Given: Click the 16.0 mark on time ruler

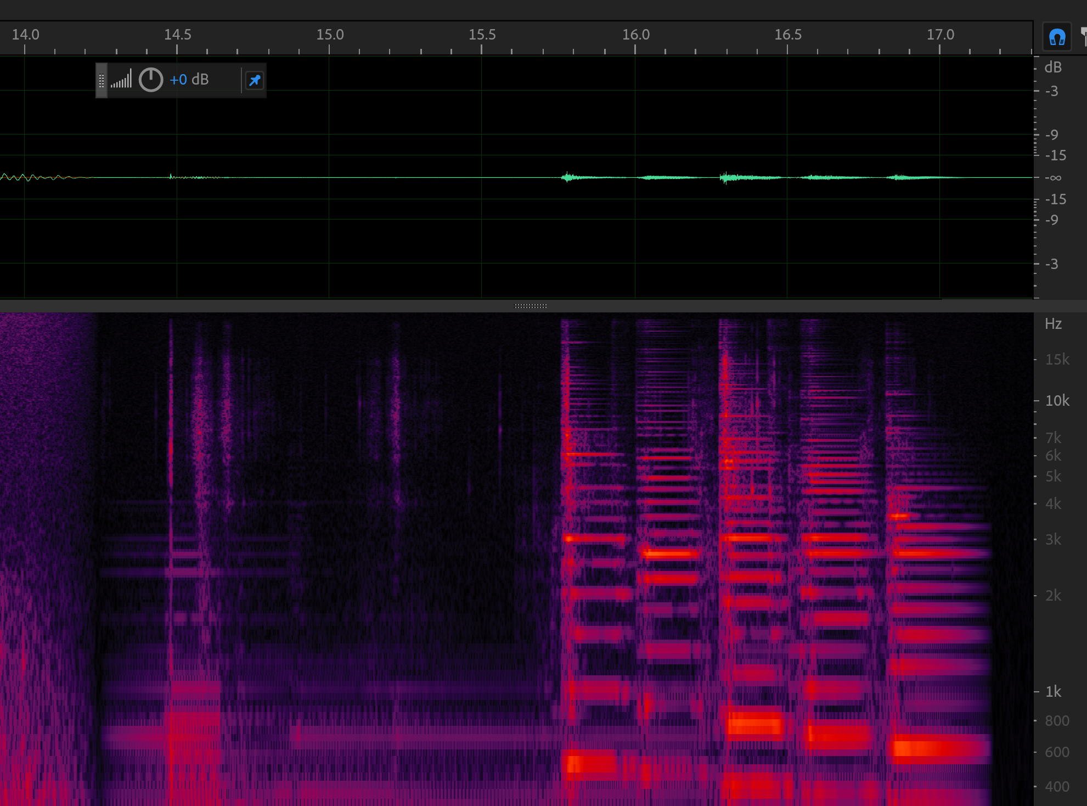Looking at the screenshot, I should [635, 35].
